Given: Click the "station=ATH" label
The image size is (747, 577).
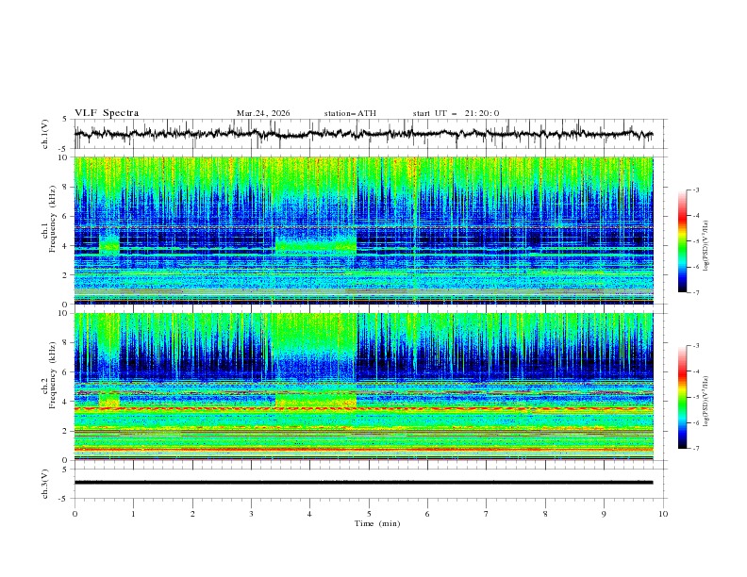Looking at the screenshot, I should [350, 113].
